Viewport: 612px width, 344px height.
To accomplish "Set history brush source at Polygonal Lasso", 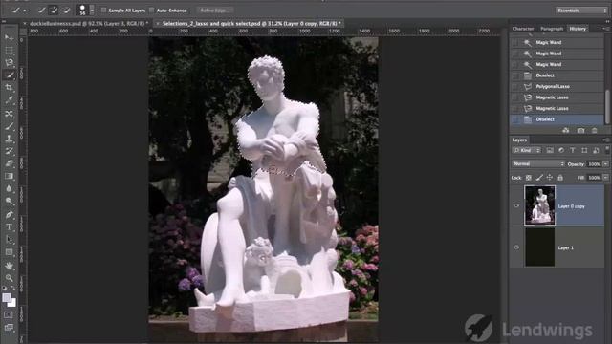I will (x=515, y=86).
